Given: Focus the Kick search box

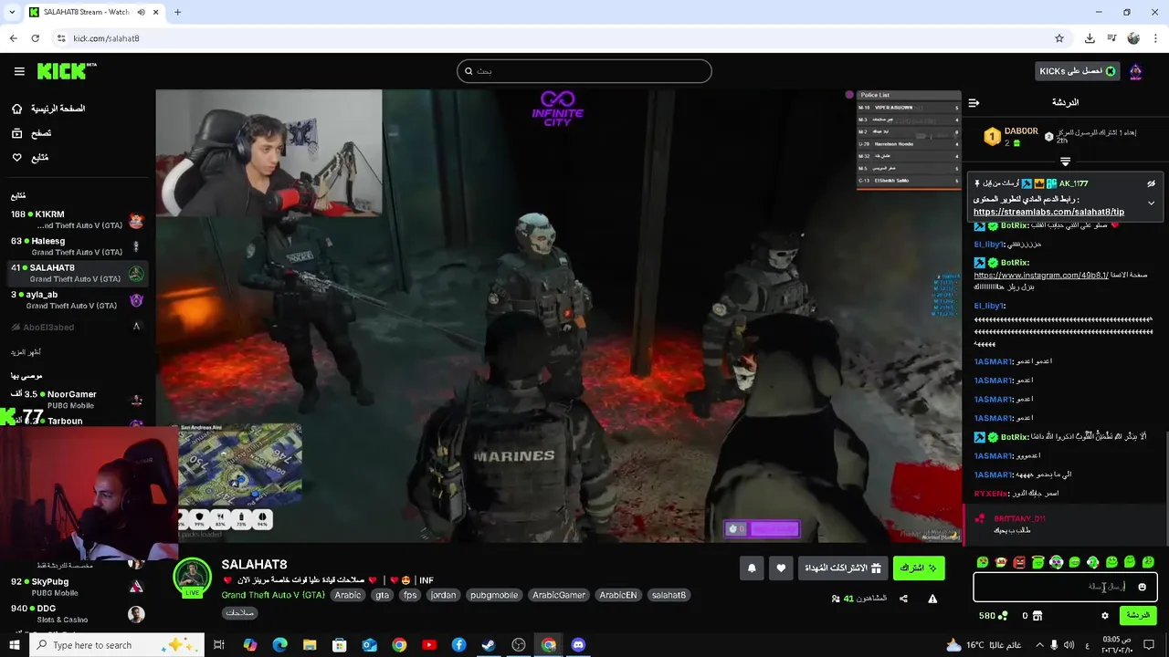Looking at the screenshot, I should click(x=584, y=71).
